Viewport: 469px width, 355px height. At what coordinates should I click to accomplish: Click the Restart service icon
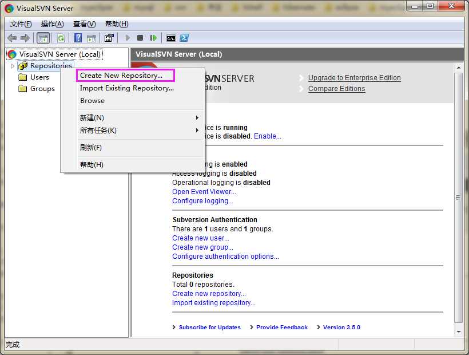[x=153, y=38]
